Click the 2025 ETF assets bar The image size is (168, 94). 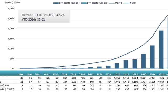click(x=161, y=50)
